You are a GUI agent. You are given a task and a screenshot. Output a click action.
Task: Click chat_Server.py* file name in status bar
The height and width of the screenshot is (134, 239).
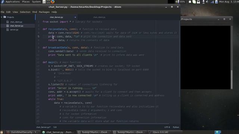click(x=43, y=127)
